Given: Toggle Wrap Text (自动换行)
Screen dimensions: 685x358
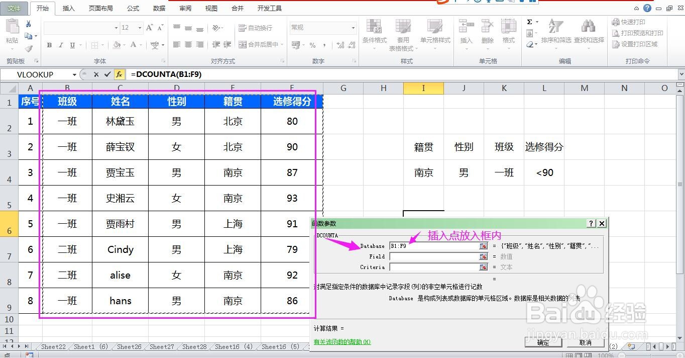Looking at the screenshot, I should click(x=255, y=28).
